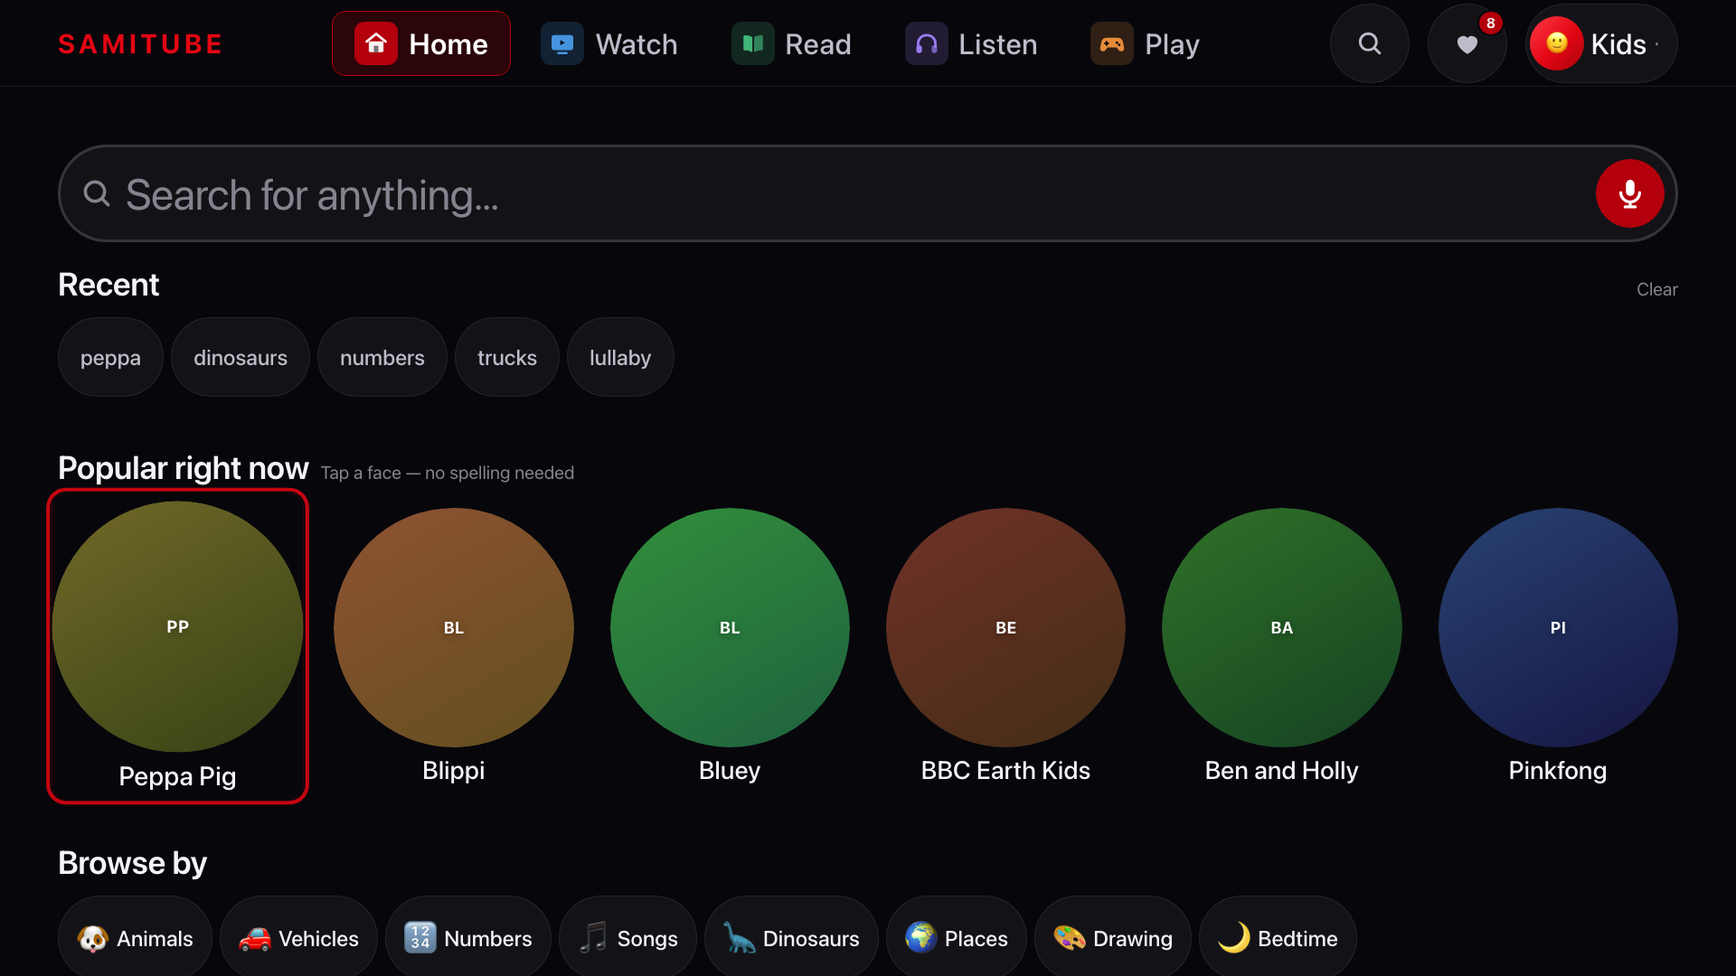Select the Bedtime category

click(1278, 938)
